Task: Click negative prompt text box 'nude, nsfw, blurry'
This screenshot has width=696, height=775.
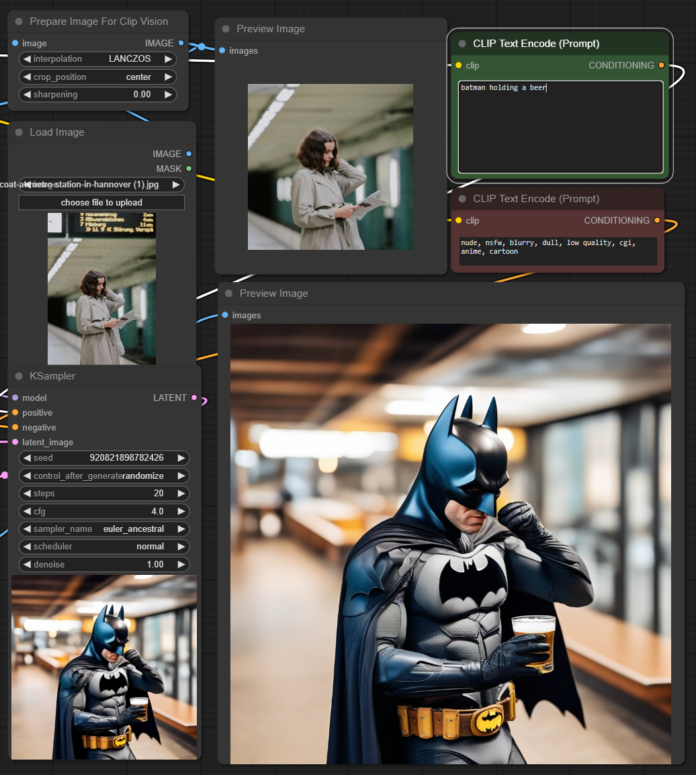Action: pyautogui.click(x=558, y=251)
